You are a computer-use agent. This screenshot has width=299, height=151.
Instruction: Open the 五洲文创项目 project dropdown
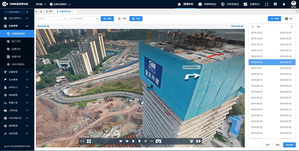click(x=60, y=4)
